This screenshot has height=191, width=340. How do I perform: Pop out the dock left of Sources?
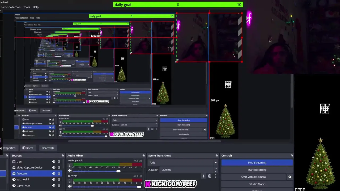click(7, 155)
